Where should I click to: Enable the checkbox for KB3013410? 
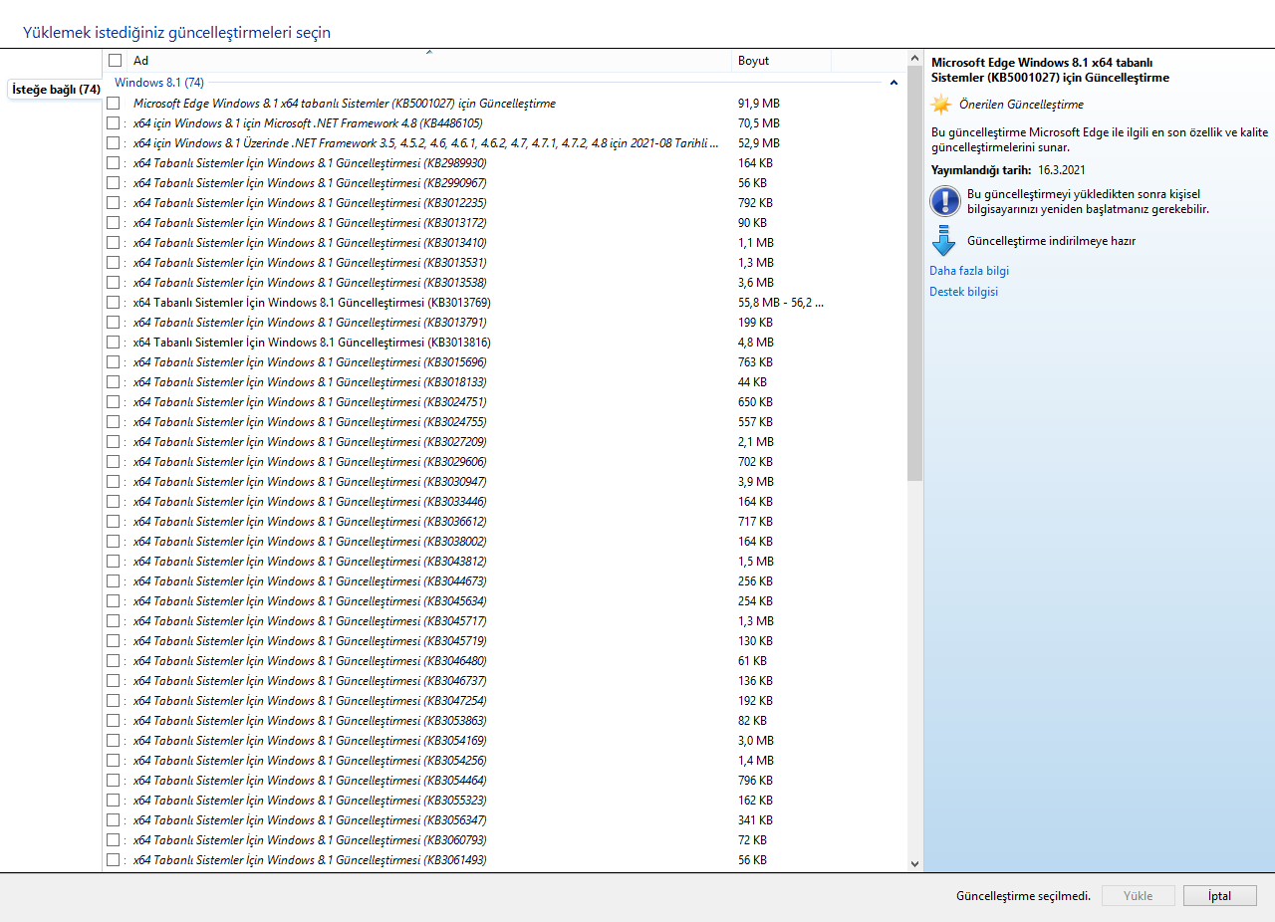[114, 243]
